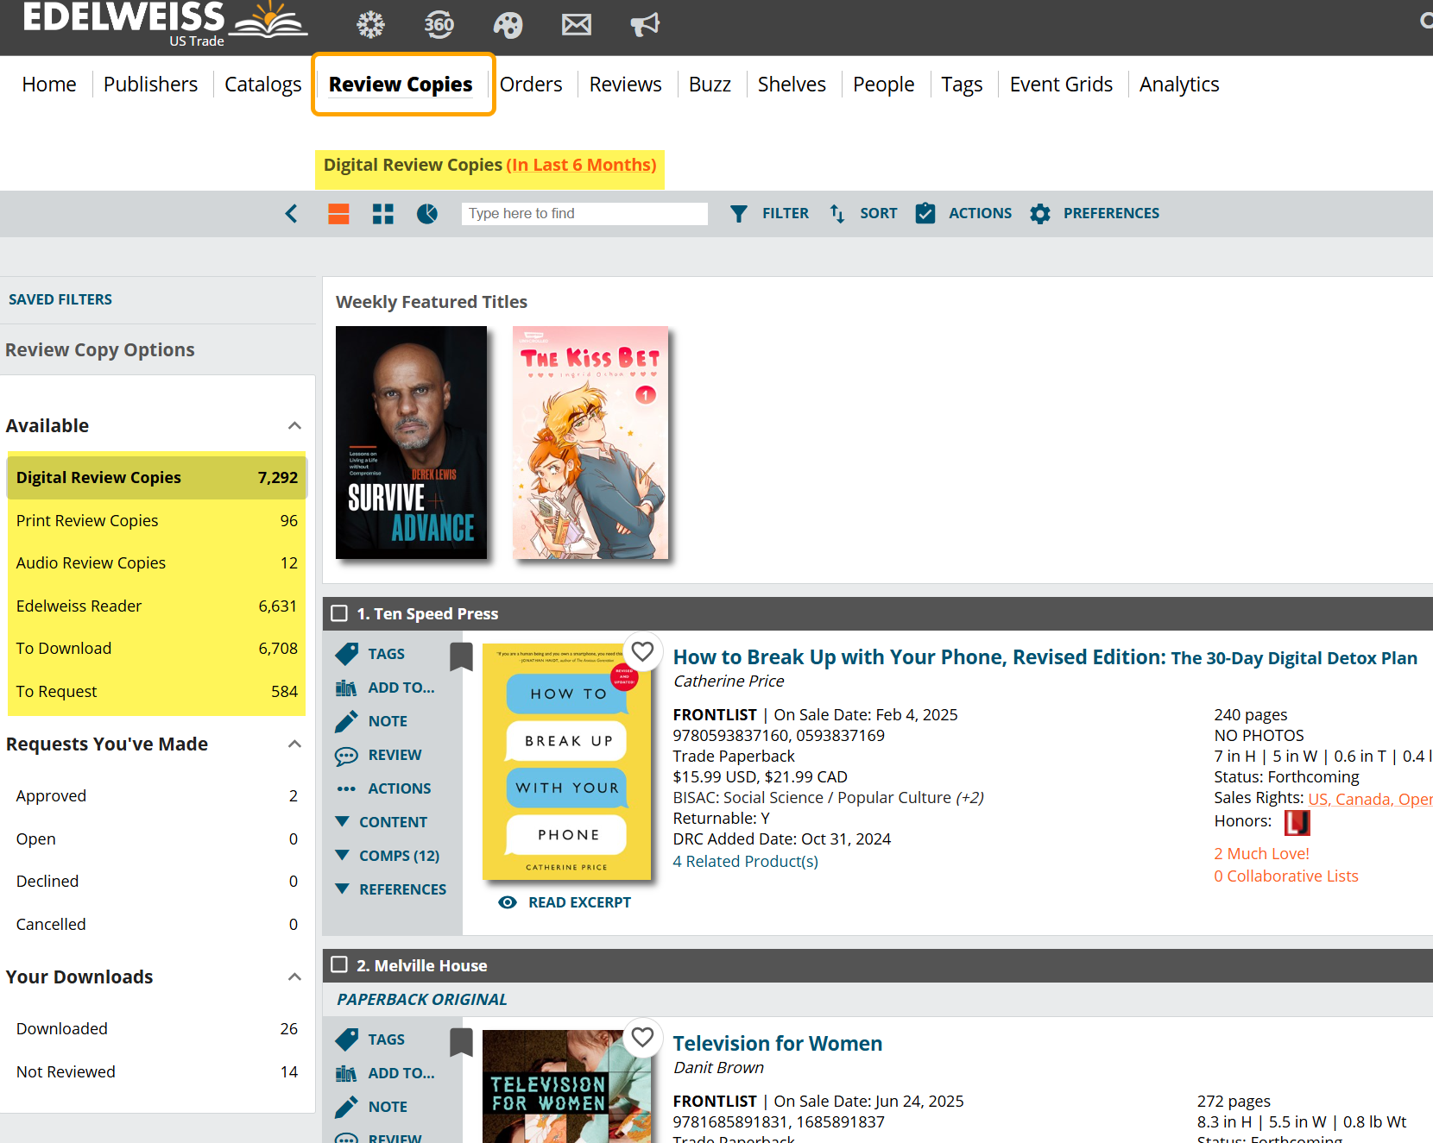This screenshot has height=1143, width=1433.
Task: Click the 360 icon in top bar
Action: (439, 25)
